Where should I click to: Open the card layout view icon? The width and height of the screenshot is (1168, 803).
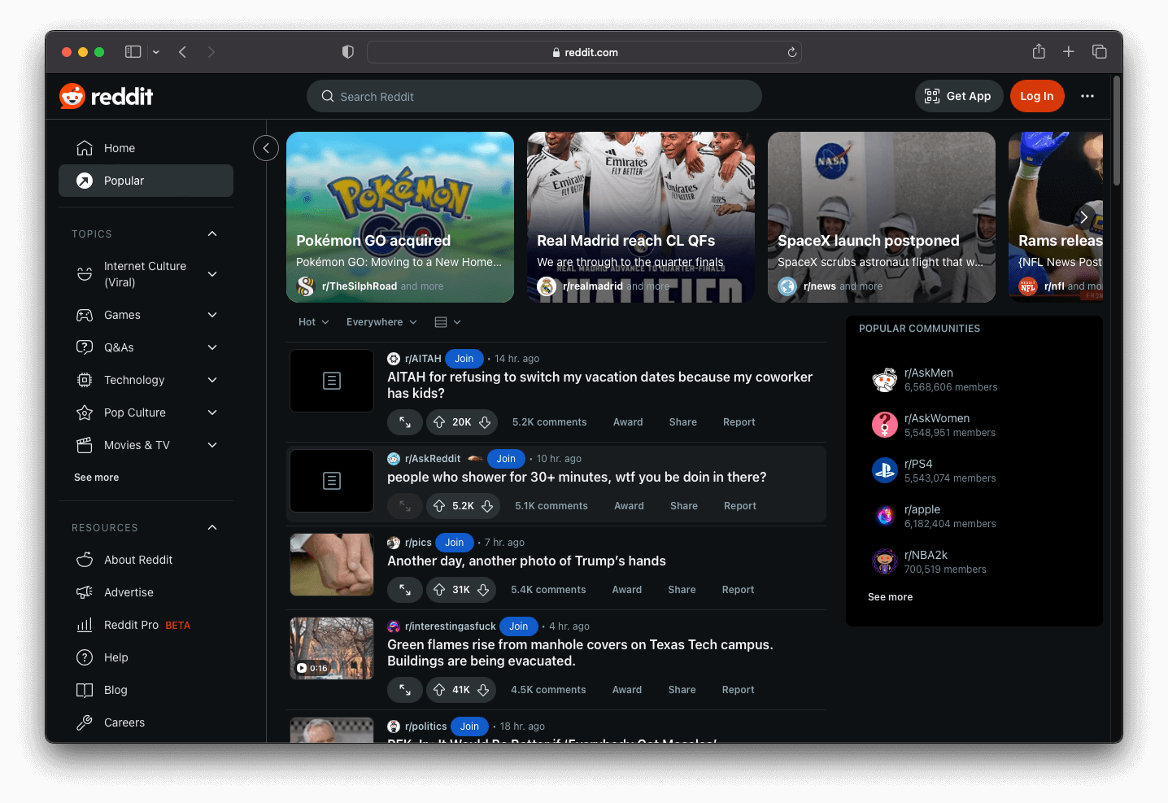(439, 321)
